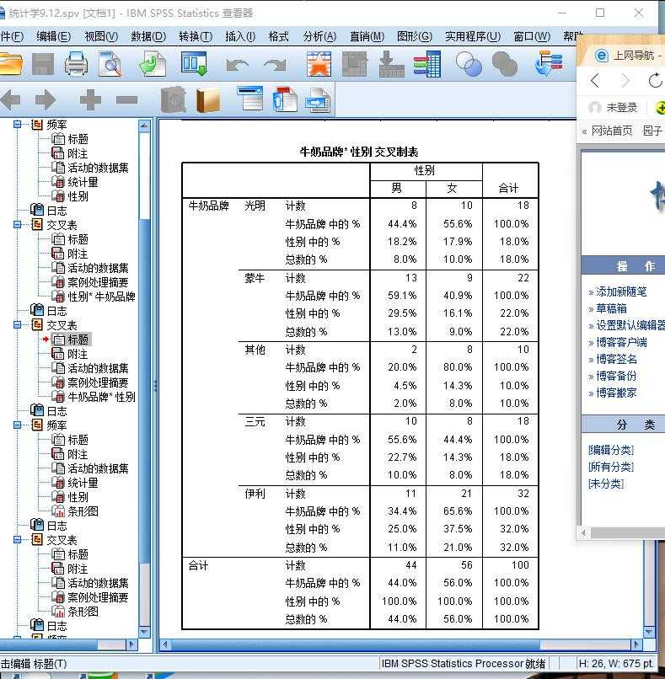Click the brown closed-book hide icon
This screenshot has width=665, height=679.
click(x=208, y=100)
